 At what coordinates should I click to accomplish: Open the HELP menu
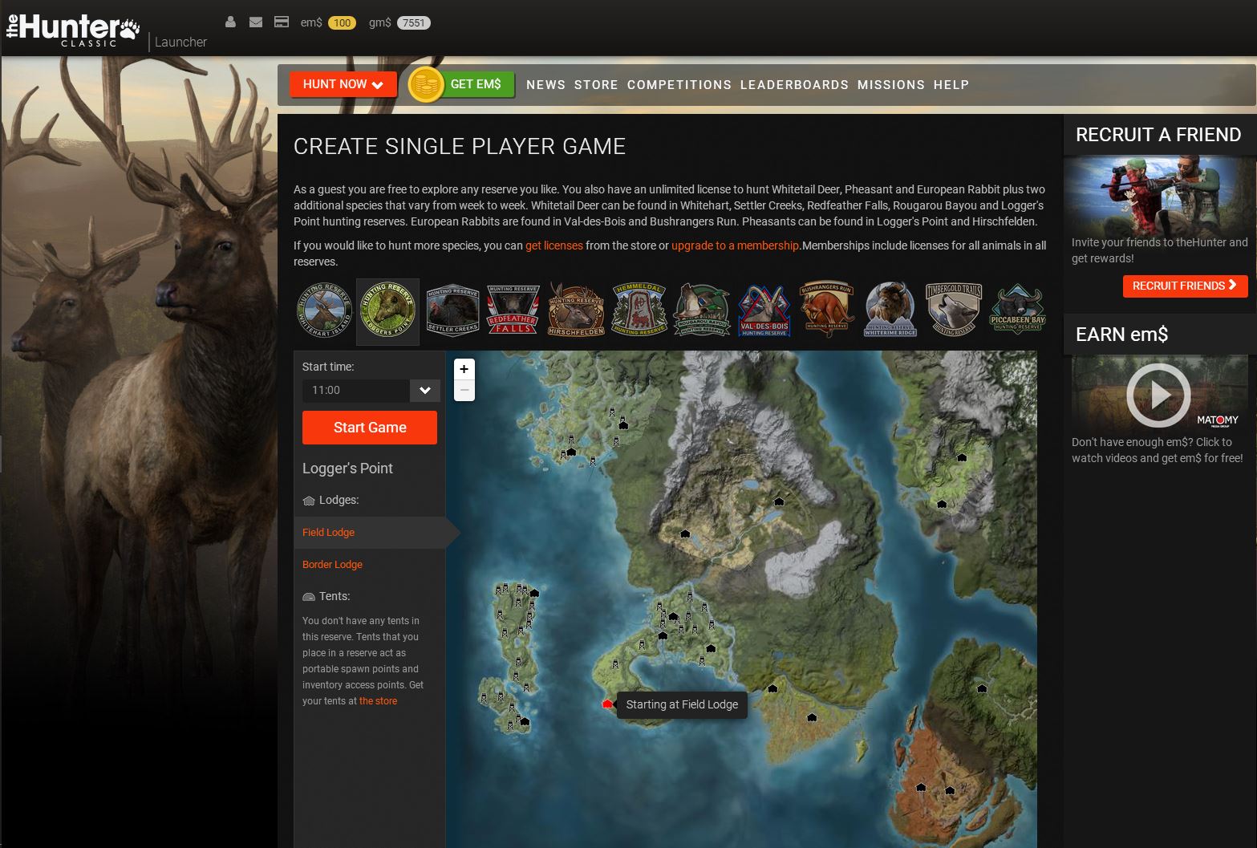click(x=951, y=85)
